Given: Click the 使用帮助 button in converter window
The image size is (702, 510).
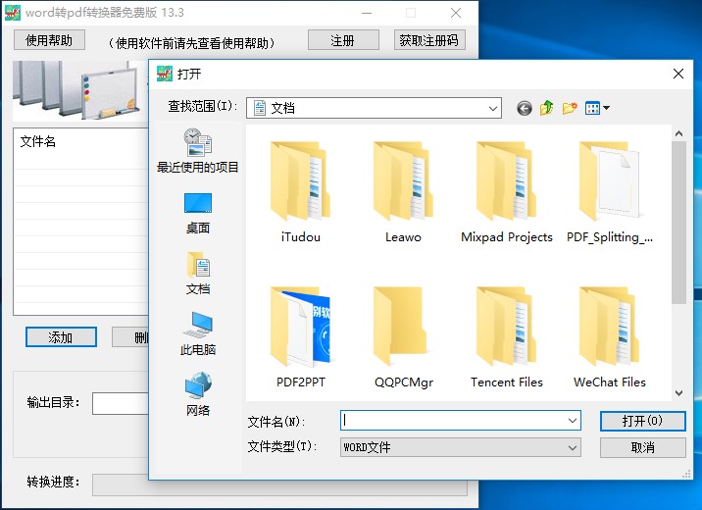Looking at the screenshot, I should pos(49,40).
